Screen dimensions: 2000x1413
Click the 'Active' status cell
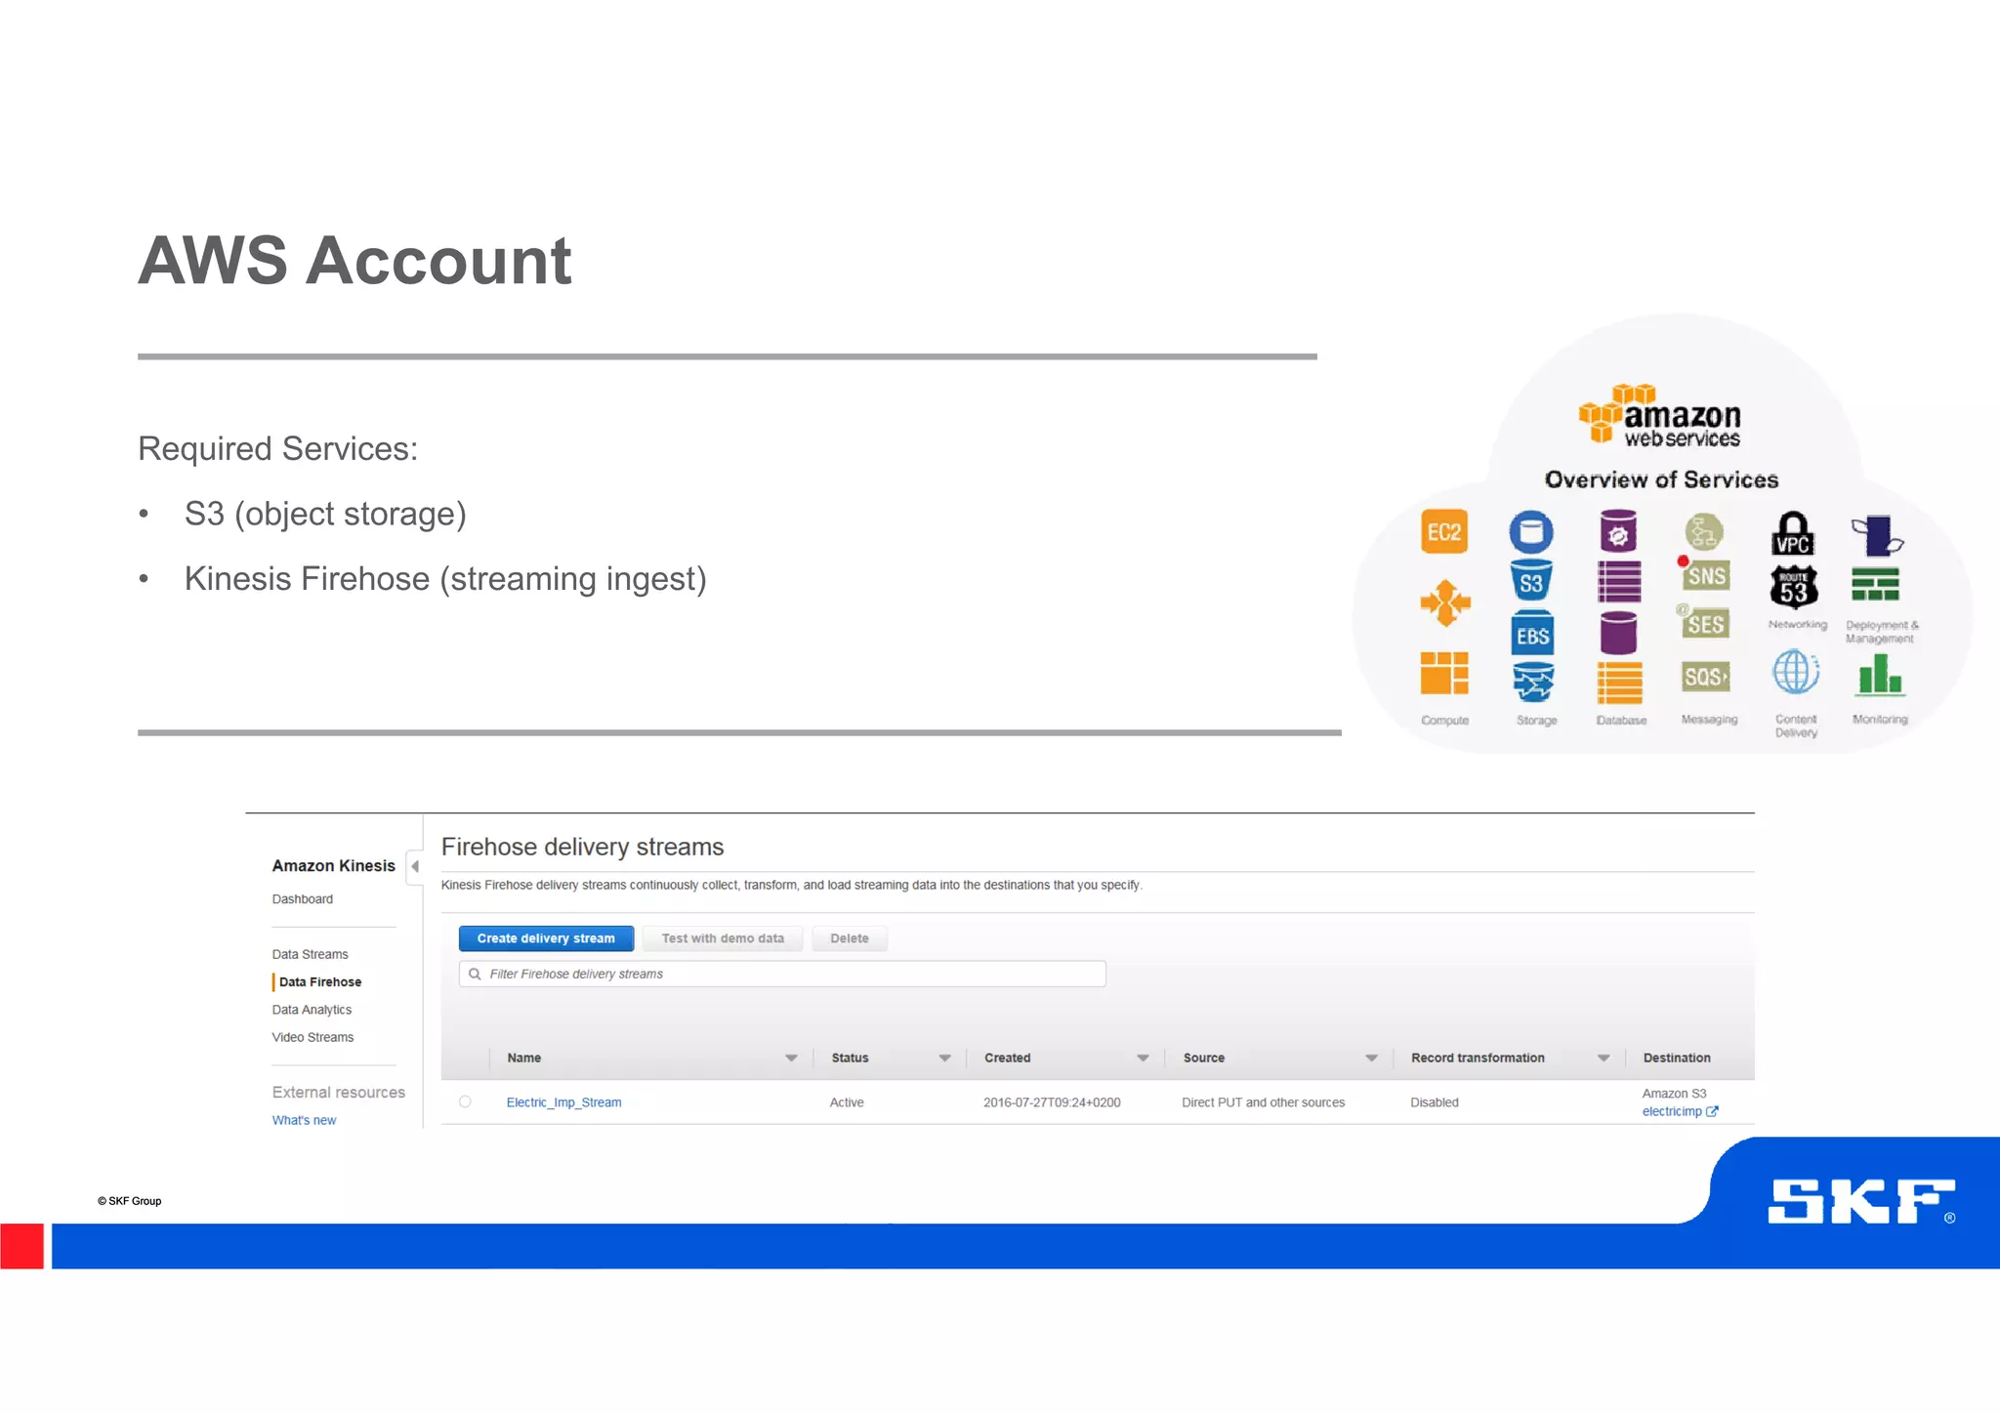coord(847,1102)
